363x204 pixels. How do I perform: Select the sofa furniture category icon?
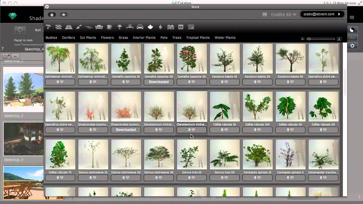click(x=99, y=27)
